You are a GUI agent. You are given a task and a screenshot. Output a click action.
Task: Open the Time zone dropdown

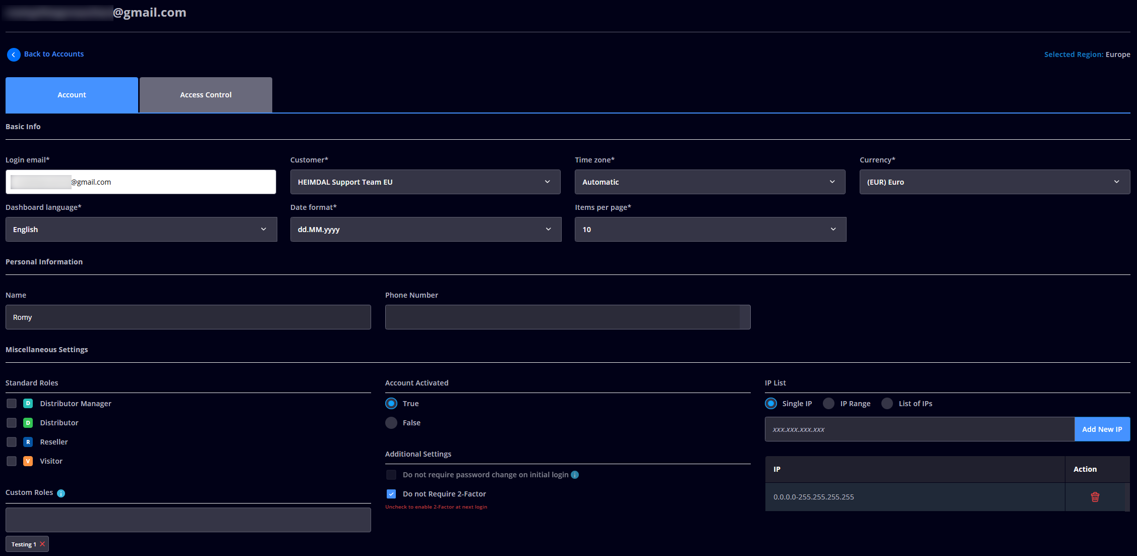[710, 182]
